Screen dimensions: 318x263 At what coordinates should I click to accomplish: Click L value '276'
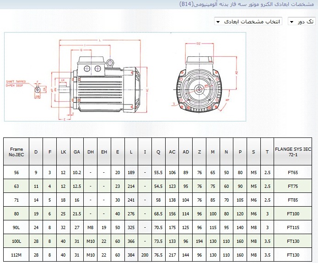tap(131, 214)
